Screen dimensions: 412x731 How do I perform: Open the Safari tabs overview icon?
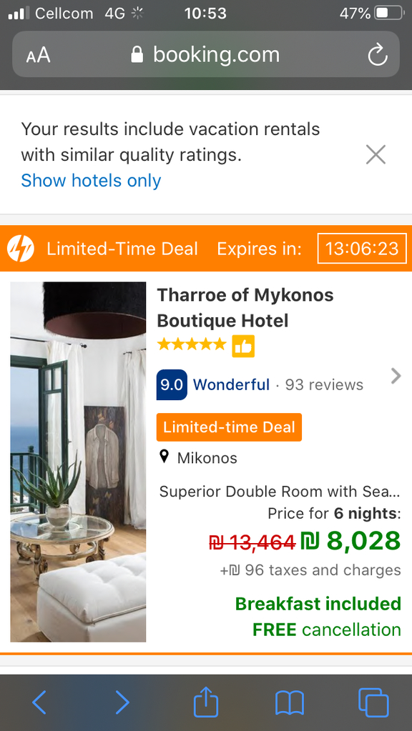pyautogui.click(x=373, y=702)
